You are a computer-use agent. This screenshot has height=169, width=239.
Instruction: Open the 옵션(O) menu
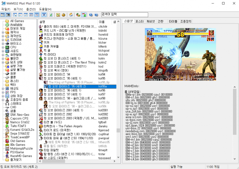31,9
